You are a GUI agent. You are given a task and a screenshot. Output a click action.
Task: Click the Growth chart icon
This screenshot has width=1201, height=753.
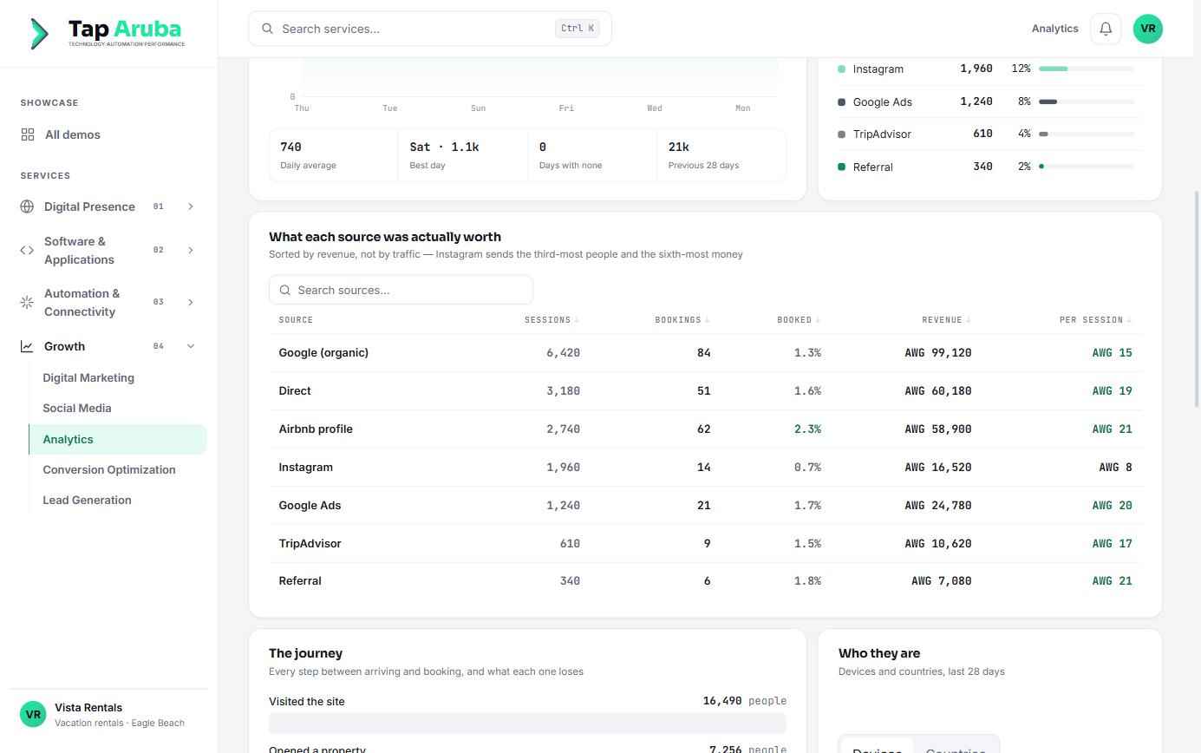point(27,346)
